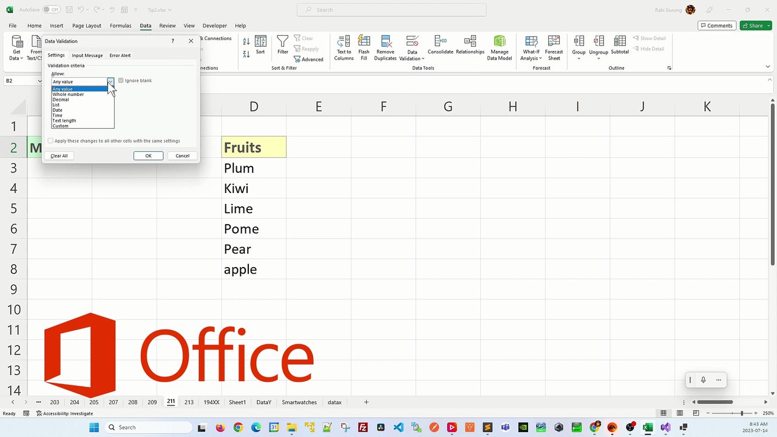Image resolution: width=777 pixels, height=437 pixels.
Task: Collapse the Allow dropdown arrow
Action: pyautogui.click(x=110, y=81)
